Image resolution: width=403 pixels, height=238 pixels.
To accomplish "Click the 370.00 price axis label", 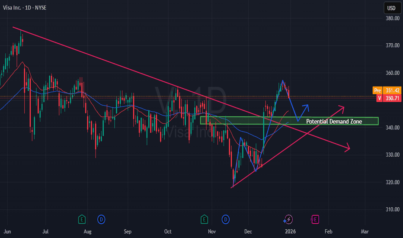I will (393, 45).
